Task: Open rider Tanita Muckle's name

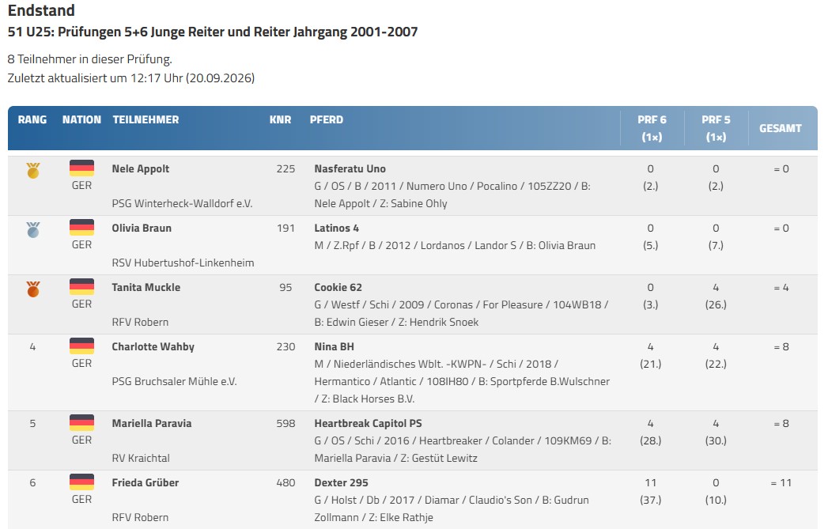Action: coord(146,287)
